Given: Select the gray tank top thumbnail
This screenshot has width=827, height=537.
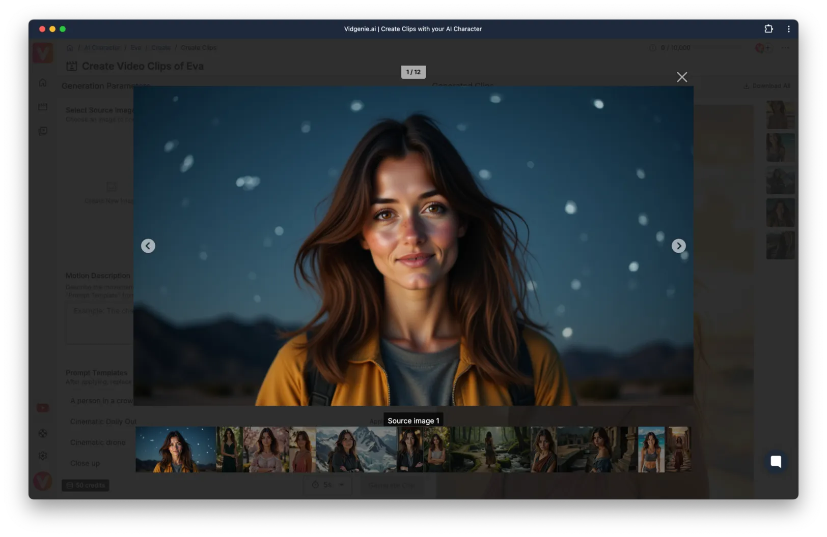Looking at the screenshot, I should [x=436, y=450].
